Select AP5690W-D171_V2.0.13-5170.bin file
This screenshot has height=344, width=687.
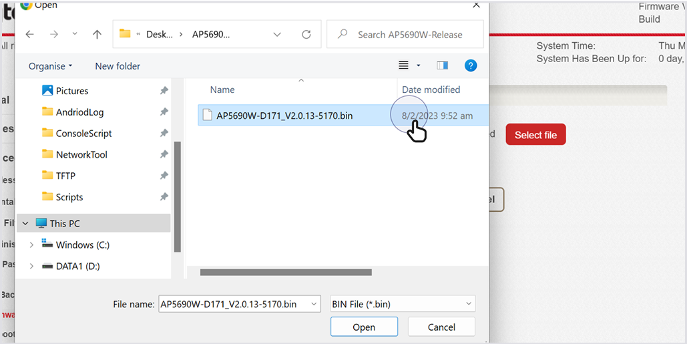click(284, 116)
